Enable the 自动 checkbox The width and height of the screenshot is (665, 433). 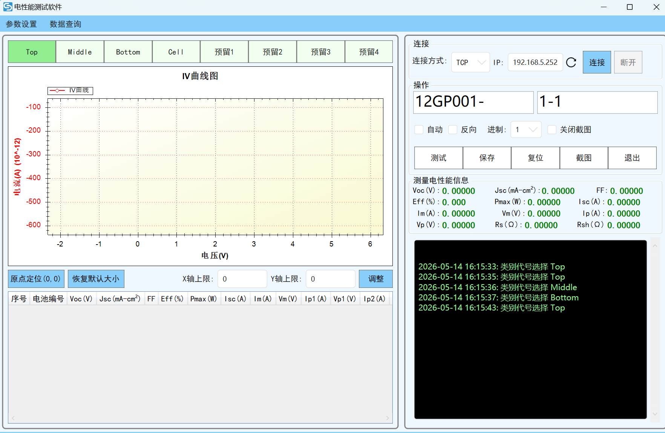419,130
